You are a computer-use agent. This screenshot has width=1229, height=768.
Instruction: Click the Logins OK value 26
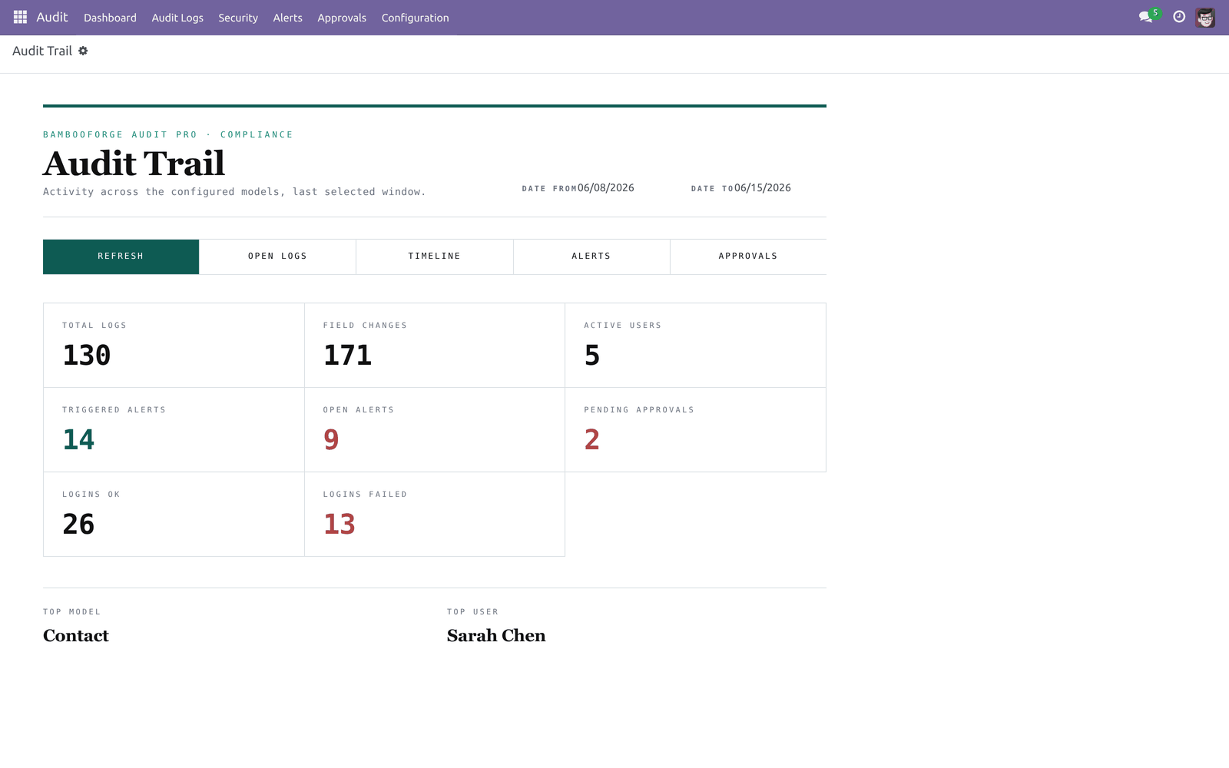pyautogui.click(x=78, y=525)
